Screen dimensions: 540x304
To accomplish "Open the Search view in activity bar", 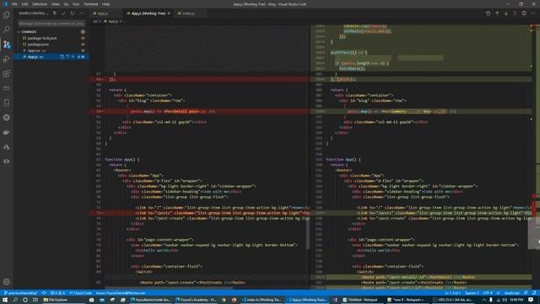I will pyautogui.click(x=6, y=30).
